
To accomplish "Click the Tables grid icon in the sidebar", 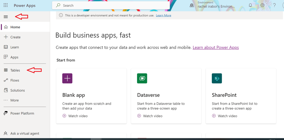I will click(x=6, y=70).
